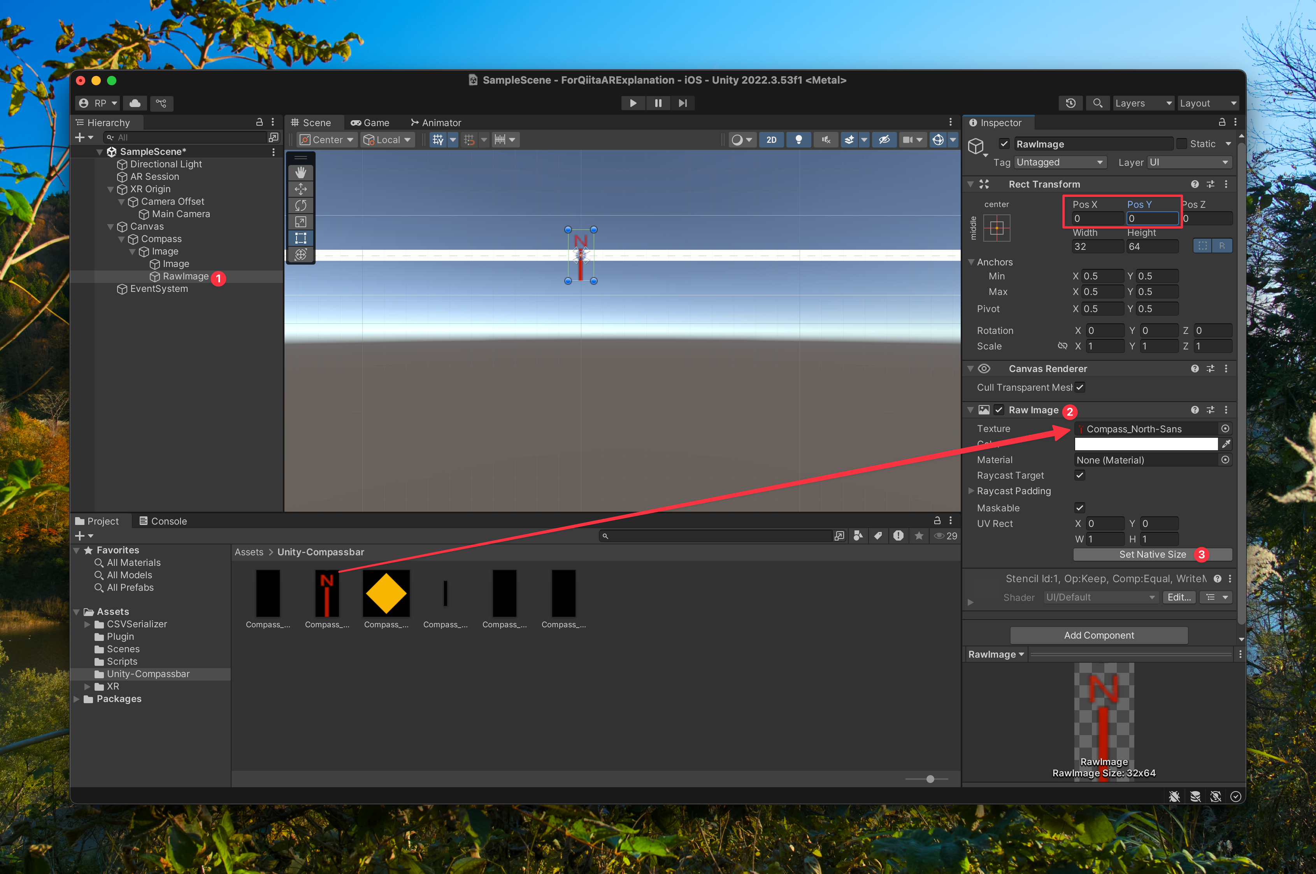Uncheck the Raycast Target checkbox

(1080, 476)
